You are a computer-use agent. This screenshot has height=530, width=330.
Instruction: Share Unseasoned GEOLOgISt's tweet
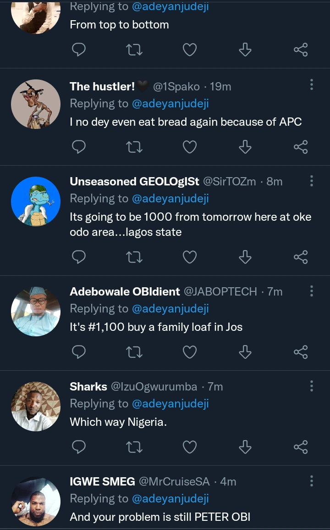(x=300, y=257)
